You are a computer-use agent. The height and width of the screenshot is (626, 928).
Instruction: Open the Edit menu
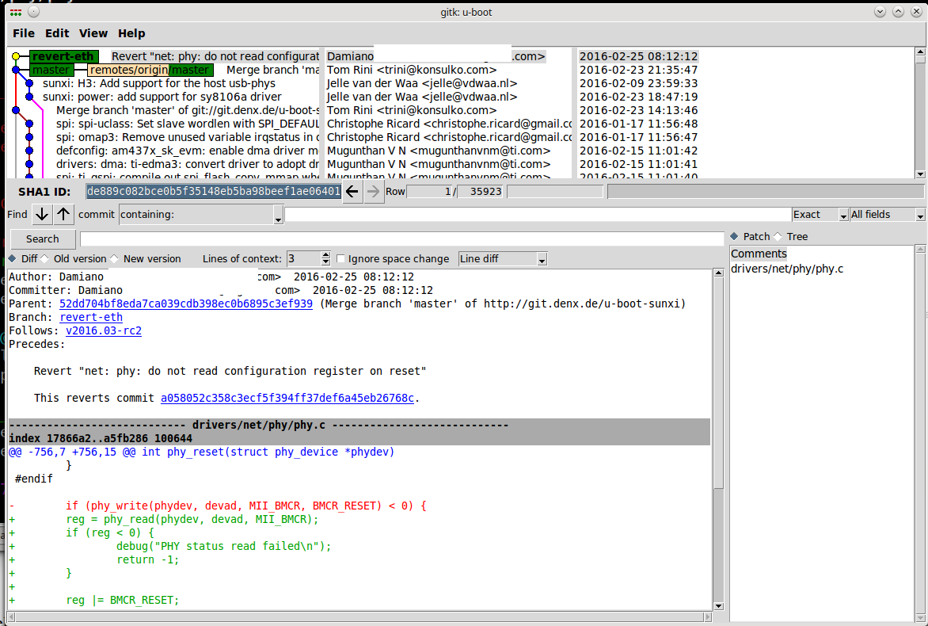pyautogui.click(x=58, y=33)
